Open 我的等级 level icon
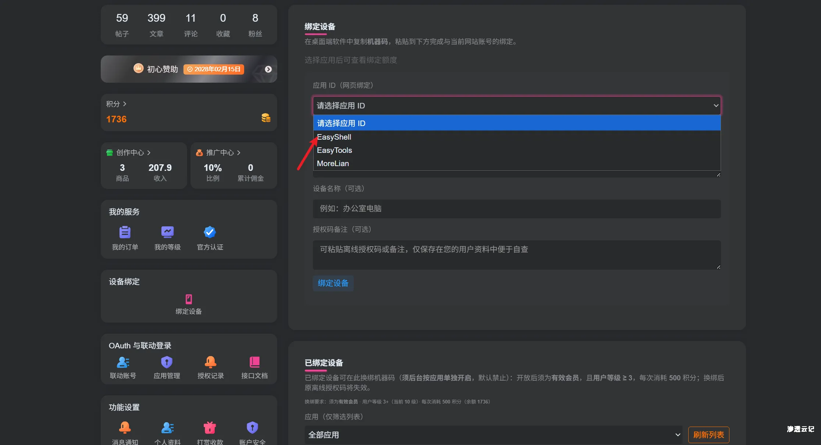The width and height of the screenshot is (821, 445). pyautogui.click(x=167, y=232)
